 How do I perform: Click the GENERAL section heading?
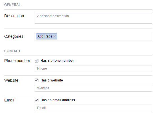[12, 5]
